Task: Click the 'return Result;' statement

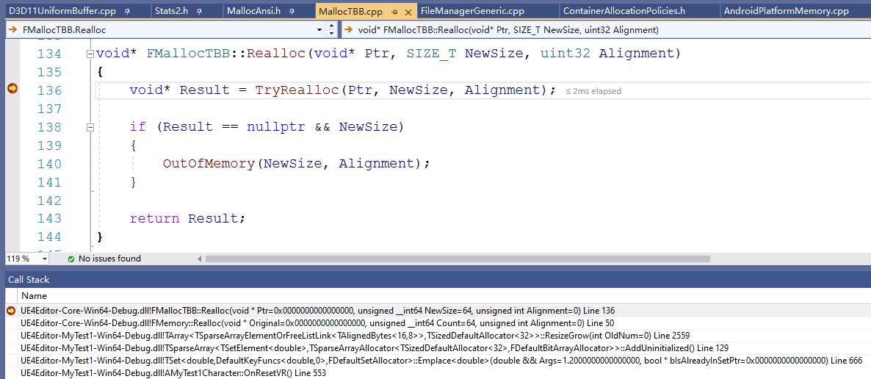Action: tap(187, 218)
